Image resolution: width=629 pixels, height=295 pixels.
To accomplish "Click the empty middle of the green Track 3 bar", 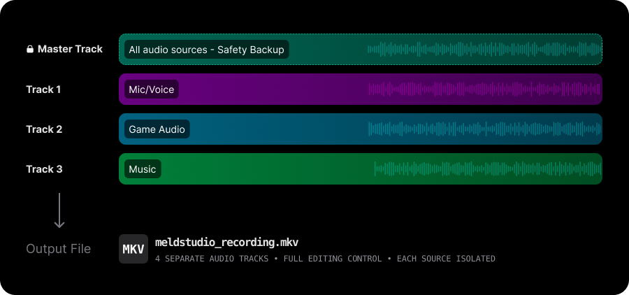I will [x=266, y=169].
